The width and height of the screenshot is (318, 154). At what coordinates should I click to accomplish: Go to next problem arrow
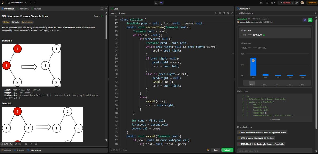pos(31,3)
